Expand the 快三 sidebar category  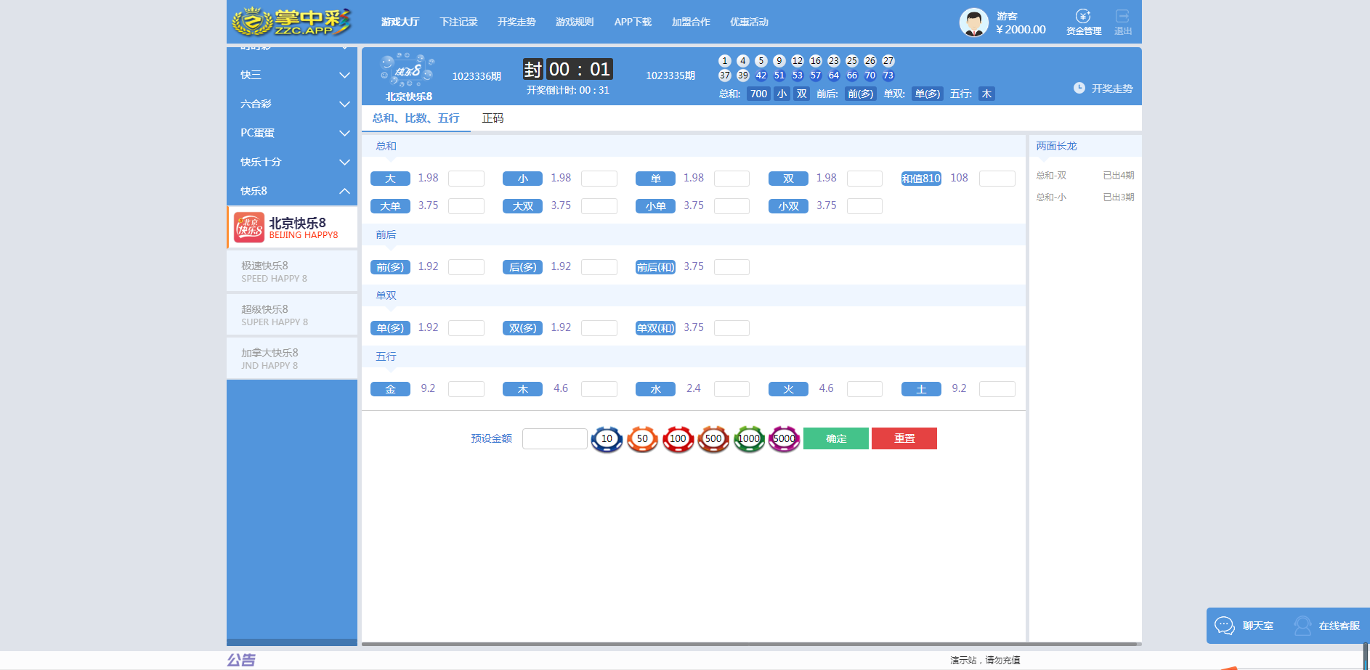click(292, 75)
